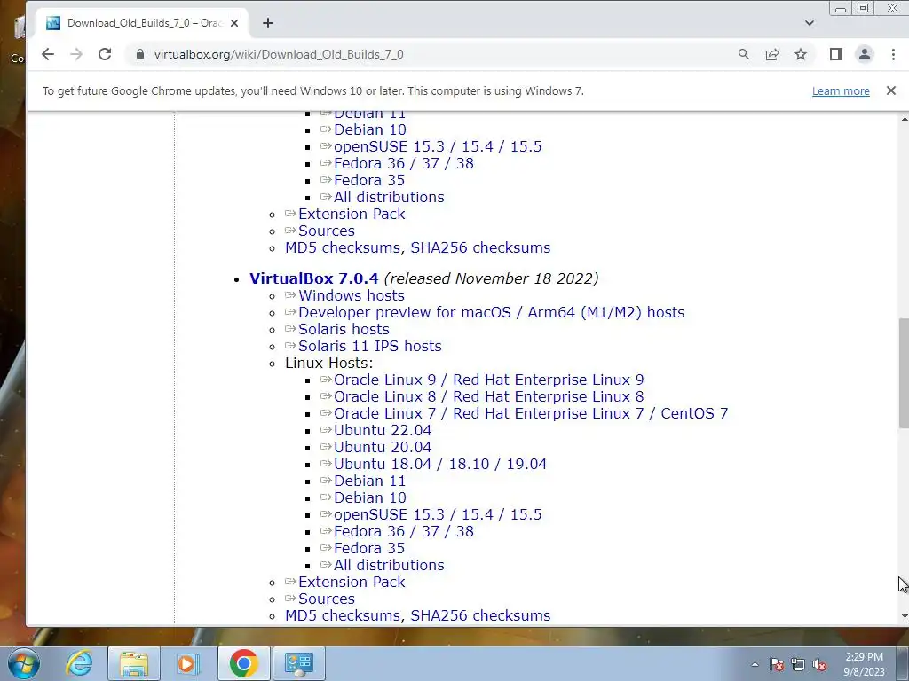Click the address bar URL

(x=279, y=54)
